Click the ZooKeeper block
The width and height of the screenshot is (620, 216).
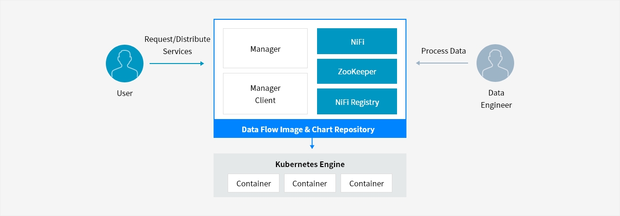pyautogui.click(x=357, y=72)
